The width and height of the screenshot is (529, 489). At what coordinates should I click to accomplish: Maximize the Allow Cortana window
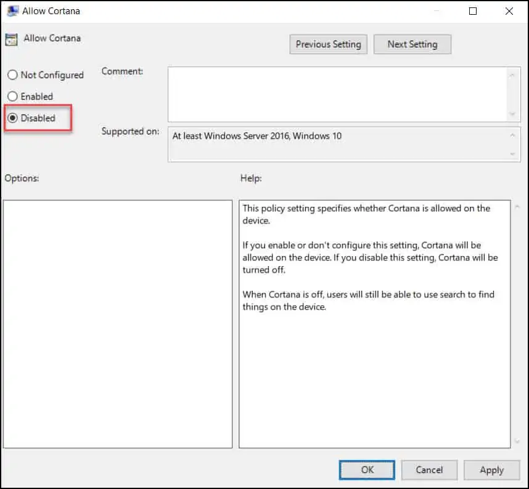[473, 11]
